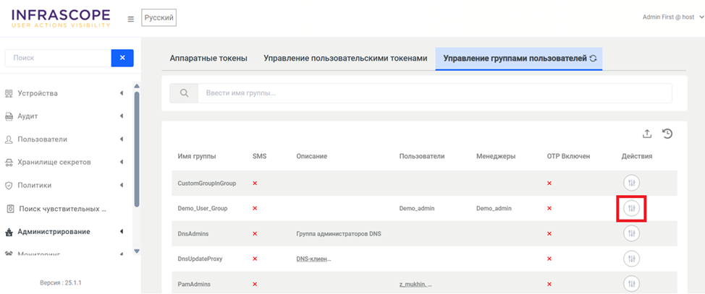Open actions icon for DnsUpdateProxy group
The height and width of the screenshot is (294, 705).
tap(631, 259)
